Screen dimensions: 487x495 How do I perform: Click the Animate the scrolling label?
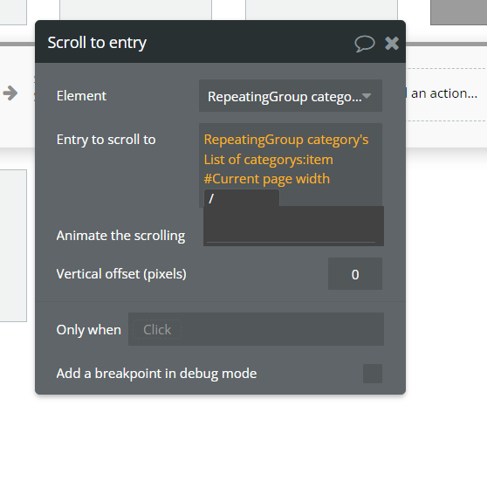point(120,236)
